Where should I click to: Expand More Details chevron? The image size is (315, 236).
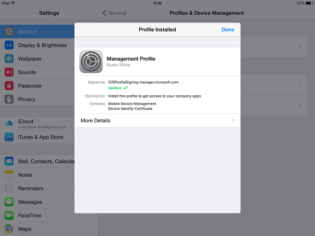(233, 120)
